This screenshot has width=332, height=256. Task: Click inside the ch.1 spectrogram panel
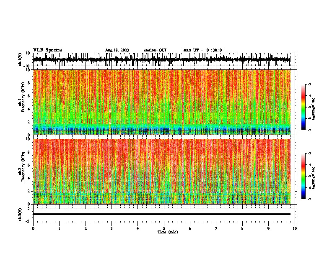pyautogui.click(x=162, y=102)
